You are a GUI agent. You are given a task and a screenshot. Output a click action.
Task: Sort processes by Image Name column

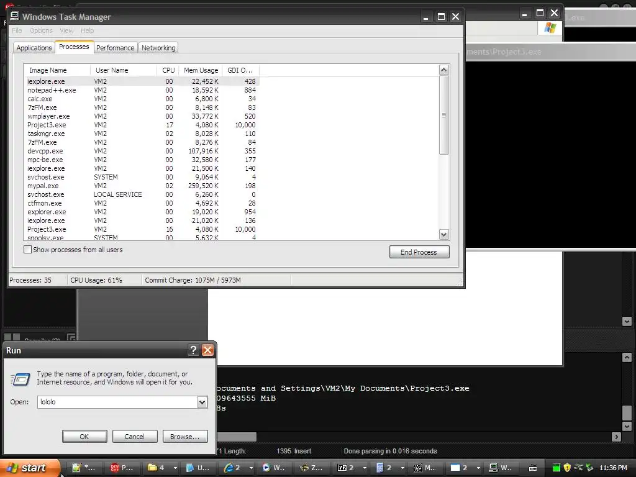click(x=57, y=70)
